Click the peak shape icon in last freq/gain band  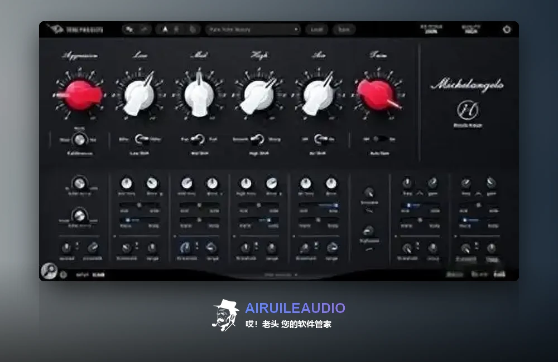coord(479,193)
